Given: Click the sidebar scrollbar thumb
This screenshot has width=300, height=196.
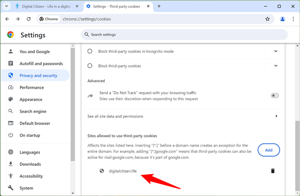Looking at the screenshot, I should pyautogui.click(x=73, y=104).
